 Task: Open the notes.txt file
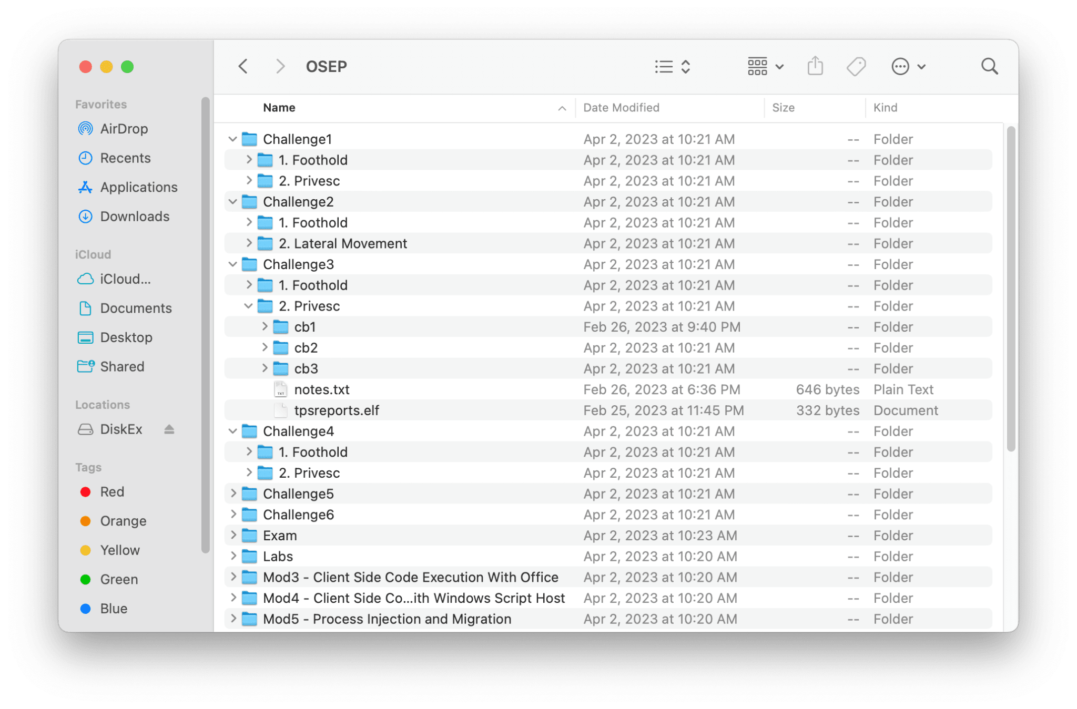(322, 388)
